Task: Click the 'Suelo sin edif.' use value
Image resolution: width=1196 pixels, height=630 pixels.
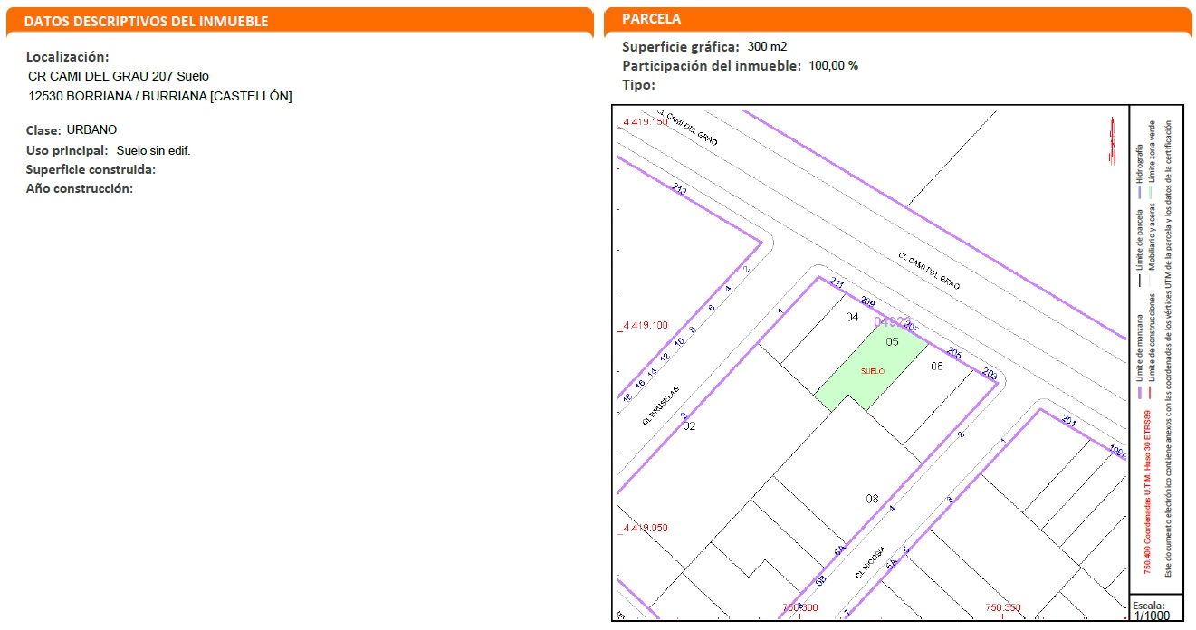Action: 153,150
